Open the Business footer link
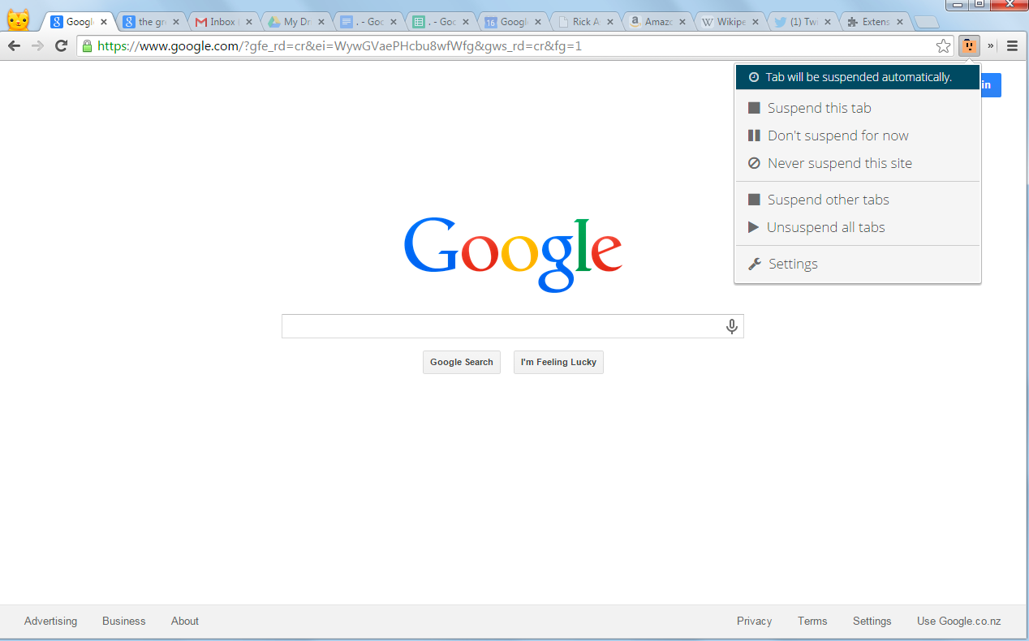The width and height of the screenshot is (1029, 641). tap(124, 621)
